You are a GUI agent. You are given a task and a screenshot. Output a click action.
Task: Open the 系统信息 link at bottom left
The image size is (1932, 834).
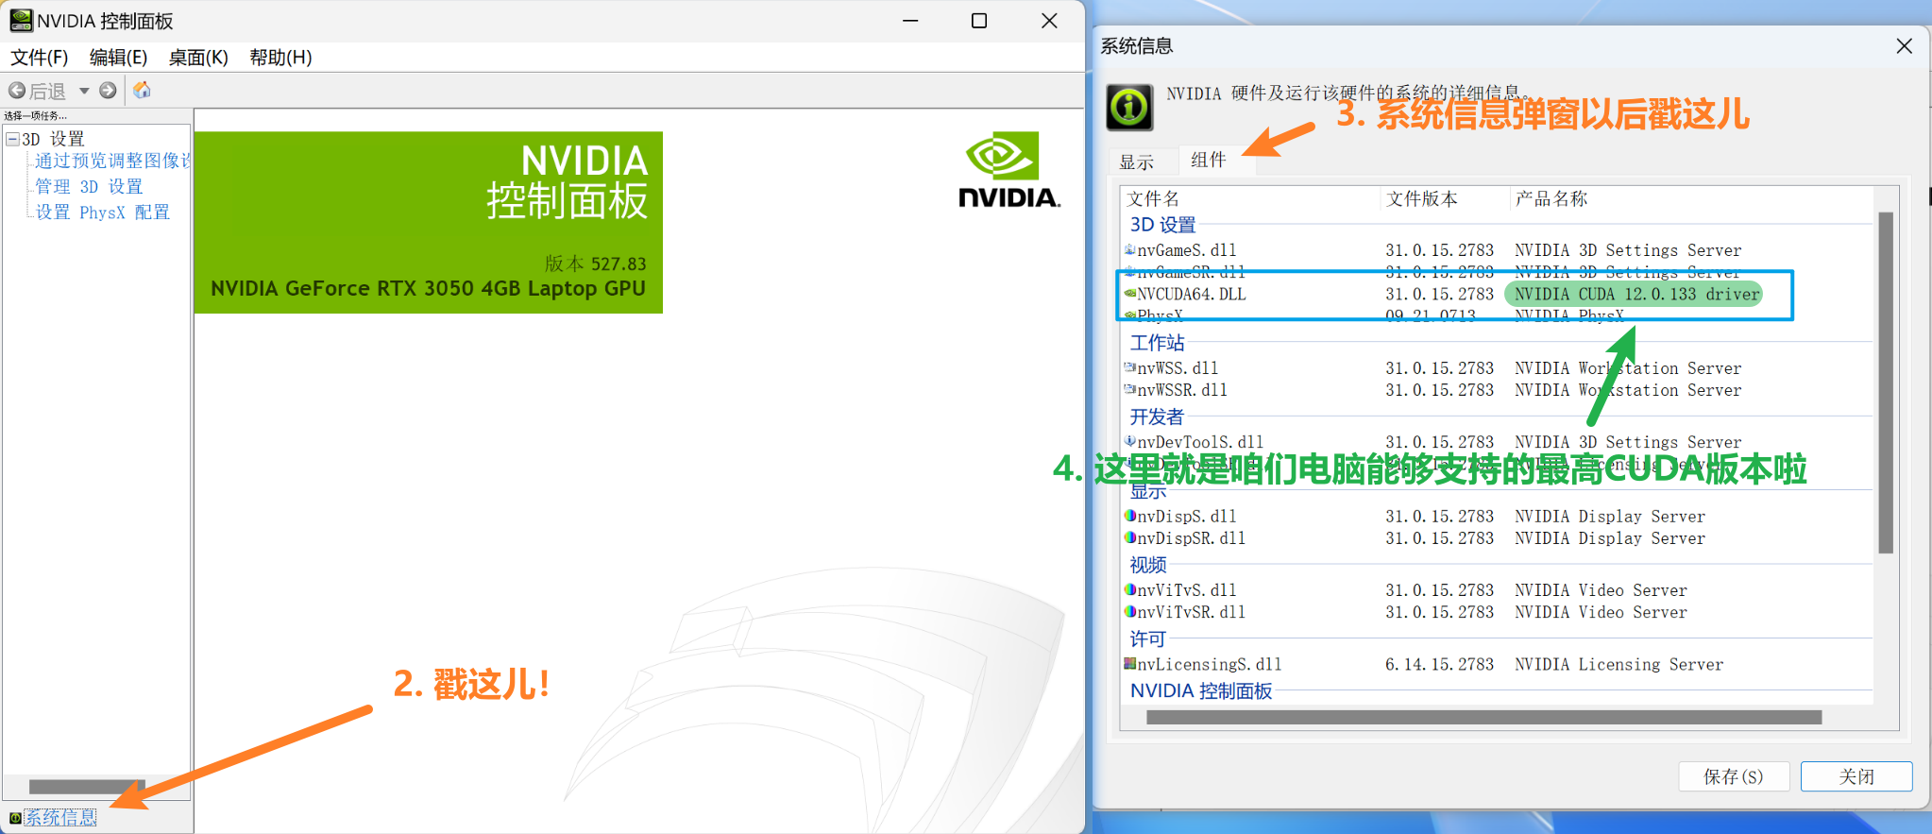click(x=60, y=818)
